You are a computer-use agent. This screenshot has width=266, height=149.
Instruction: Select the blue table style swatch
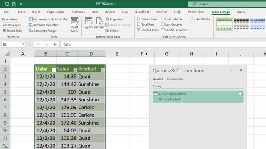coord(258,24)
